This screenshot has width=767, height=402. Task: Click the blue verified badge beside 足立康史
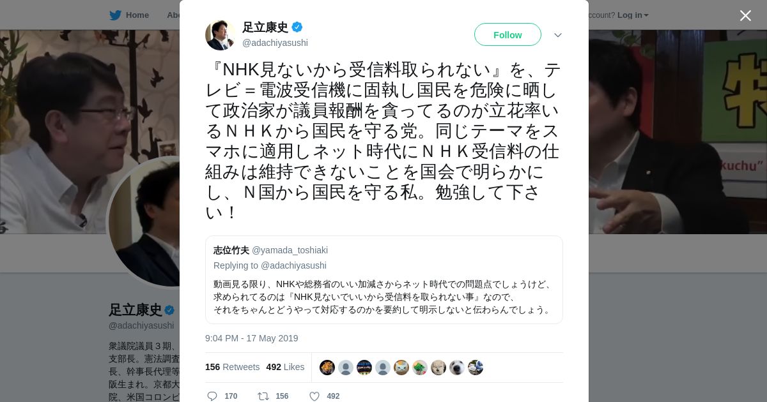[x=297, y=27]
